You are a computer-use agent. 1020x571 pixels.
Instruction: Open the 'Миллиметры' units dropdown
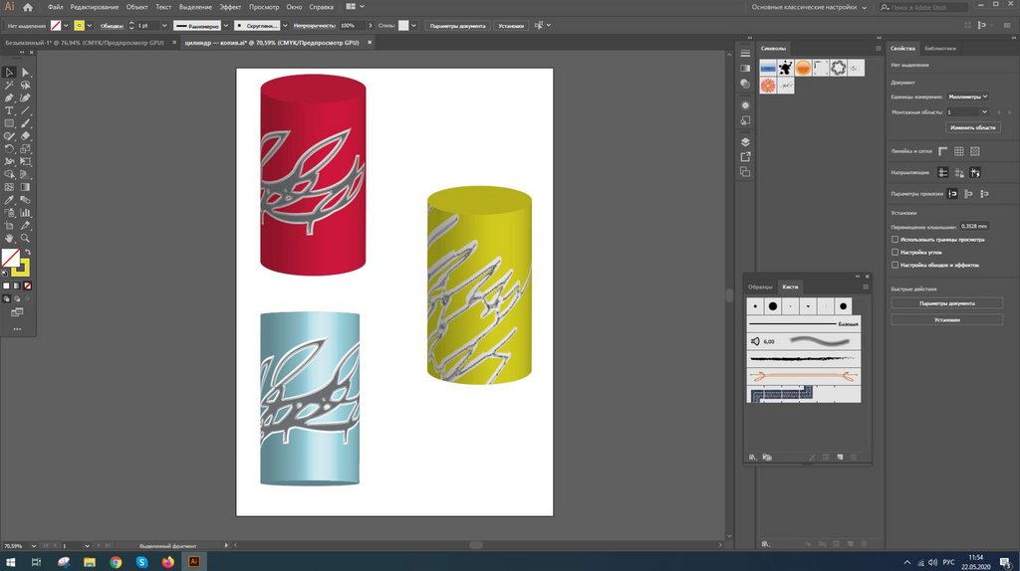(966, 96)
